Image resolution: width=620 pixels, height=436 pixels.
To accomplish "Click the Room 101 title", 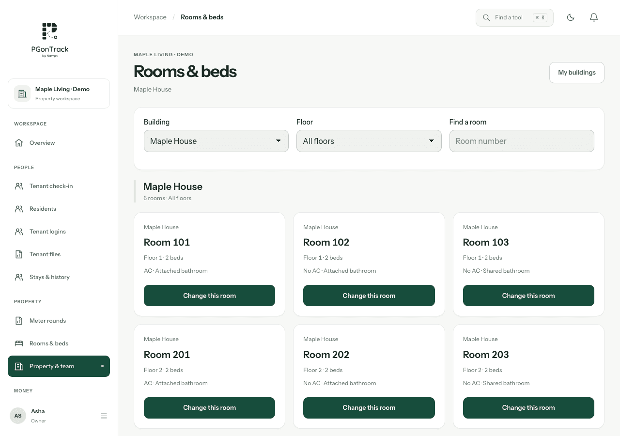I will click(x=167, y=242).
